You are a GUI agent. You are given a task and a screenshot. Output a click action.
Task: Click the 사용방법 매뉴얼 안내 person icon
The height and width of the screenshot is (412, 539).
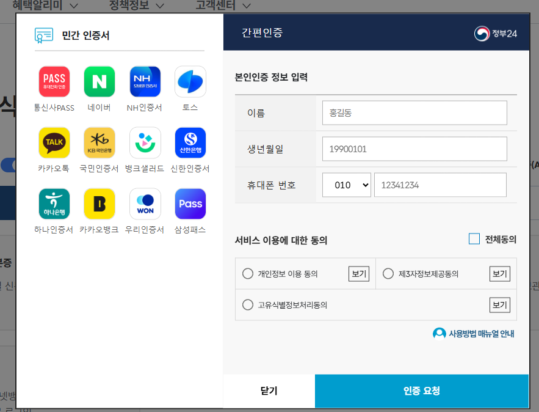point(439,334)
